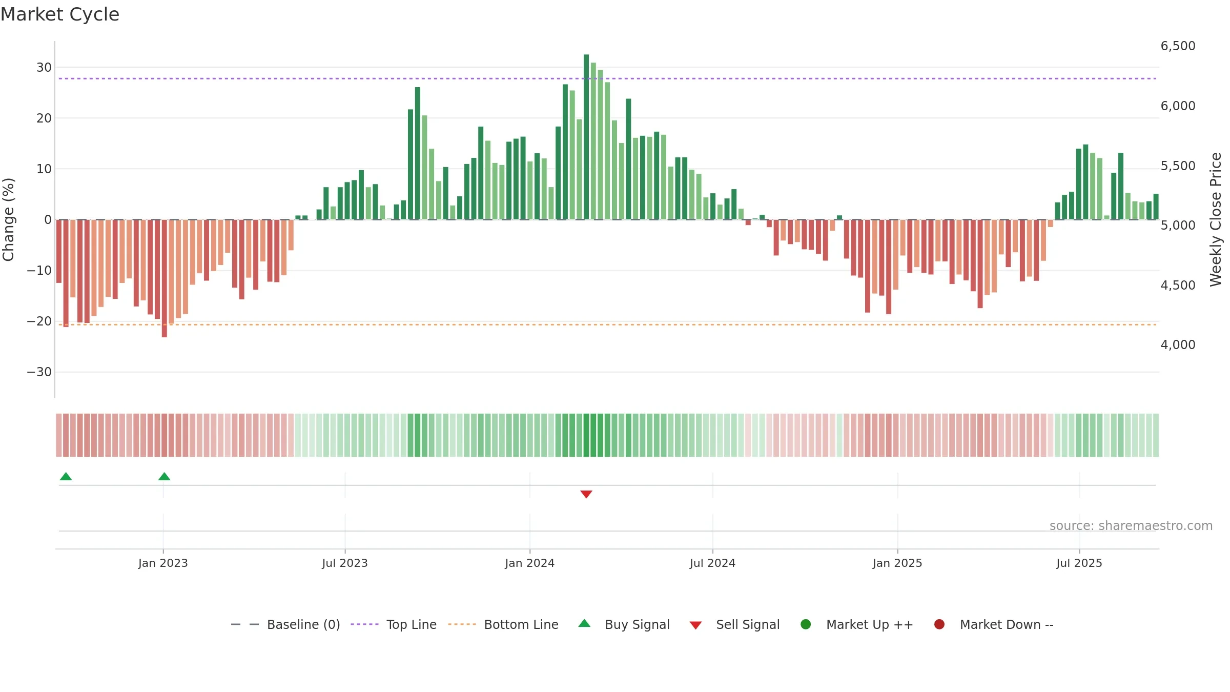Toggle the Bottom Line legend entry
Viewport: 1230px width, 692px height.
[x=503, y=624]
